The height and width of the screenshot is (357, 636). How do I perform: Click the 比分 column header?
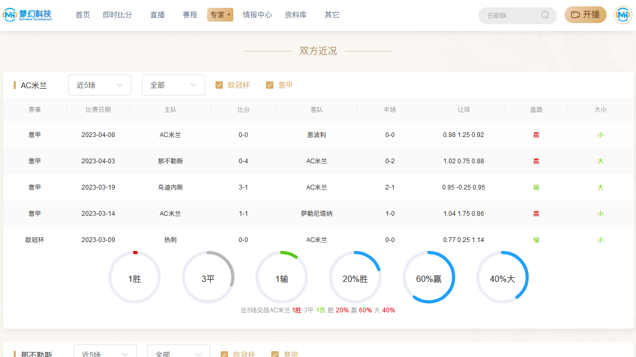(x=243, y=110)
